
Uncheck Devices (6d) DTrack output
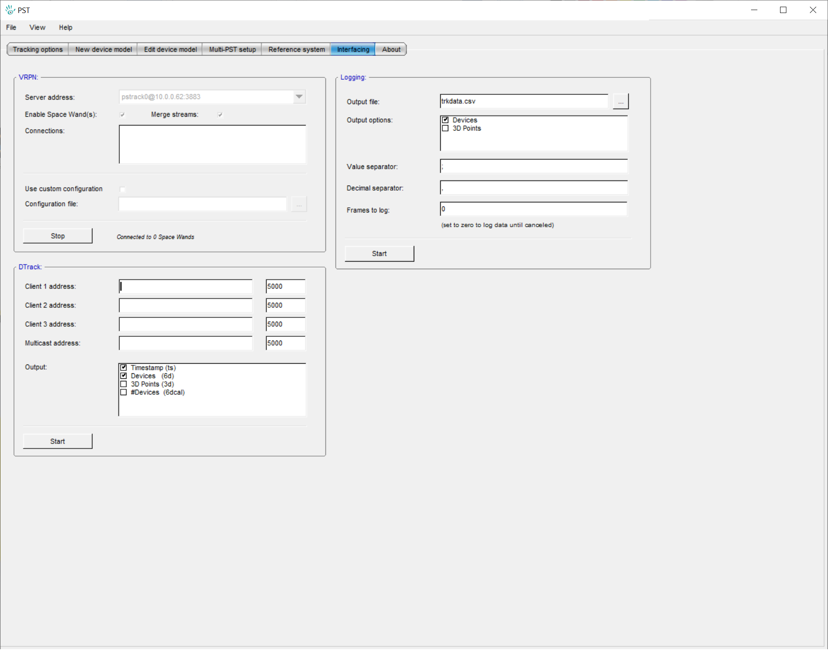124,376
